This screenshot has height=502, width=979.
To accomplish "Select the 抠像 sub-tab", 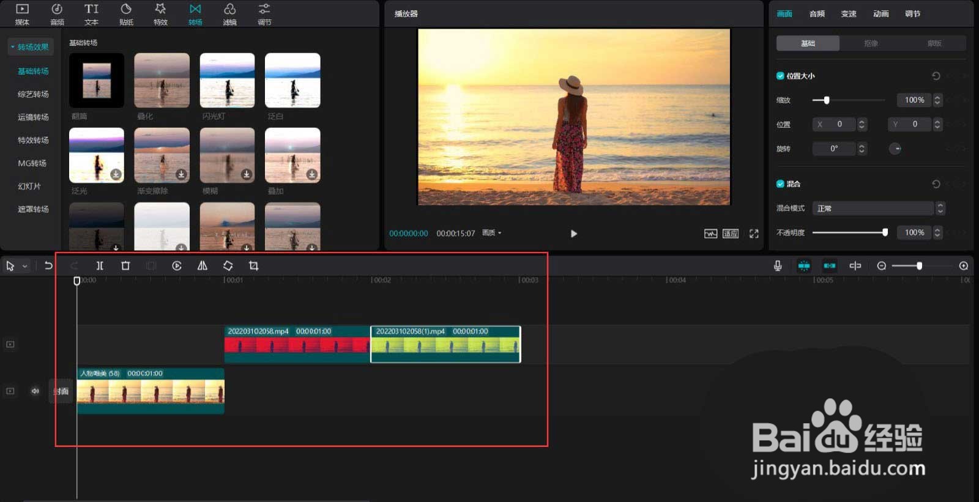I will click(x=871, y=43).
